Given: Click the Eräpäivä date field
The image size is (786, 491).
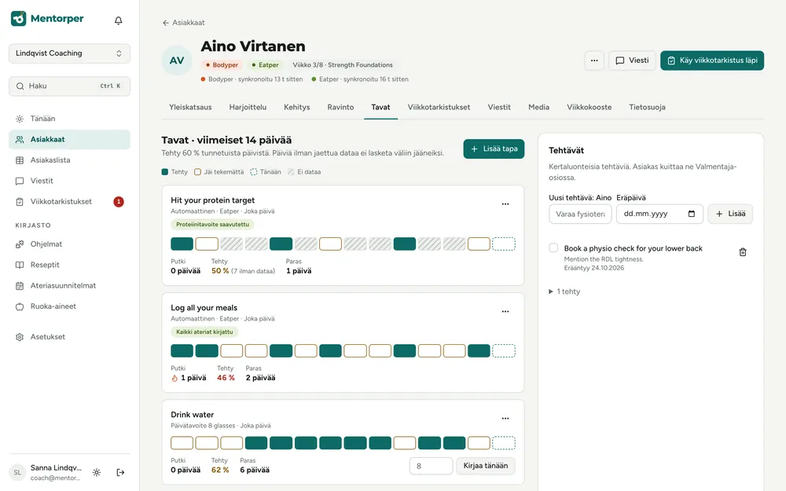Looking at the screenshot, I should (x=659, y=214).
